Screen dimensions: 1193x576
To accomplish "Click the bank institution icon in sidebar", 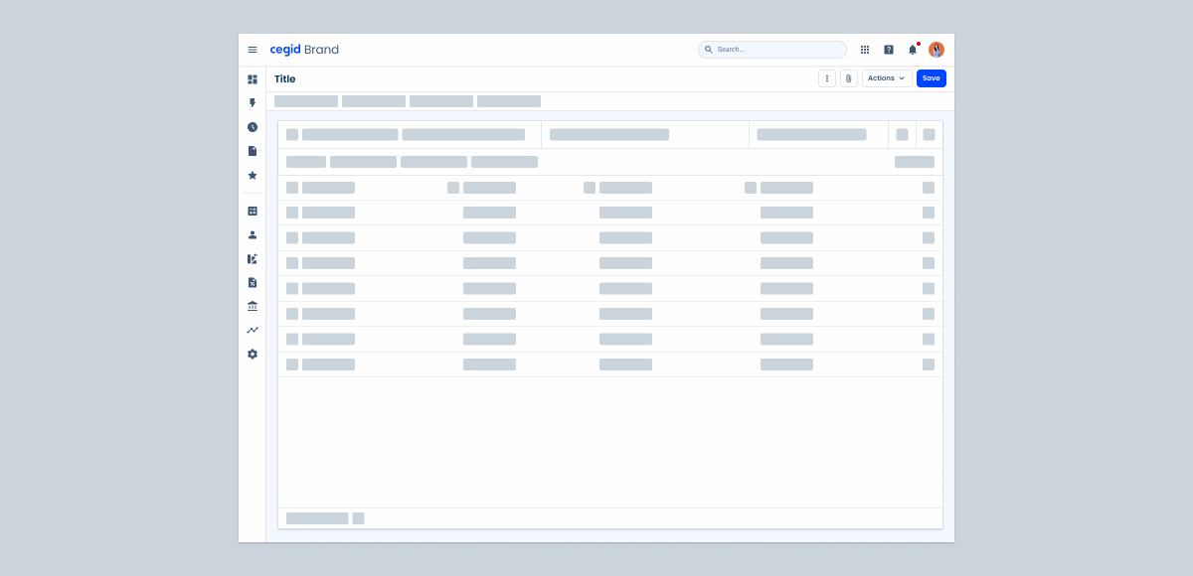I will [253, 305].
